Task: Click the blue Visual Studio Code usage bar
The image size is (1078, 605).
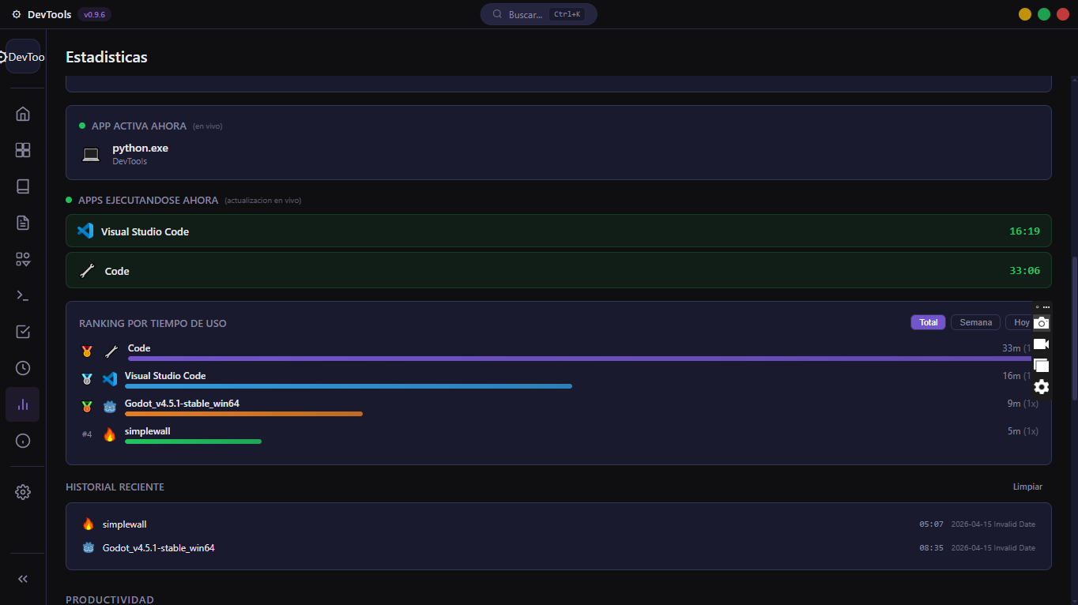Action: [x=349, y=386]
